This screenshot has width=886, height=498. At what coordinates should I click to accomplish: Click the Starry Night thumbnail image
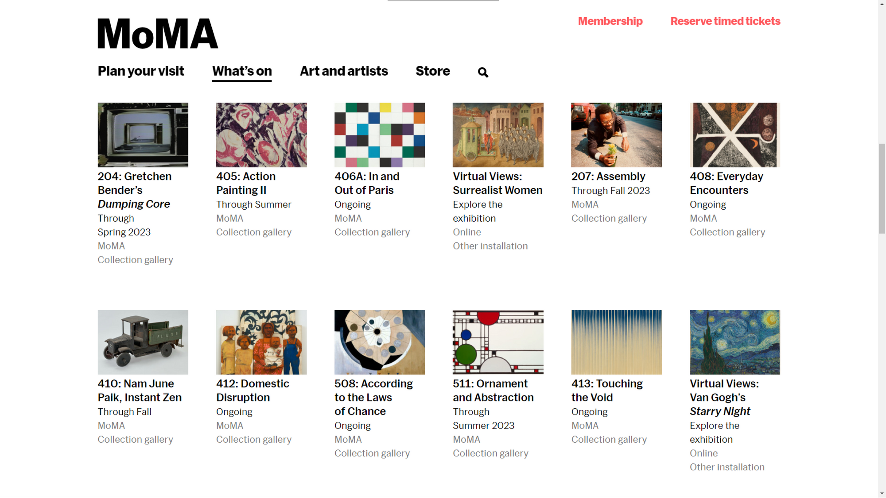coord(734,342)
